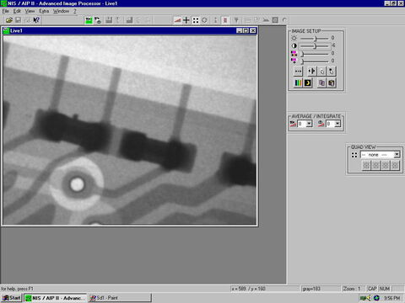Click the second hand pointer icon in Image Setup
This screenshot has height=303, width=405.
tap(332, 72)
